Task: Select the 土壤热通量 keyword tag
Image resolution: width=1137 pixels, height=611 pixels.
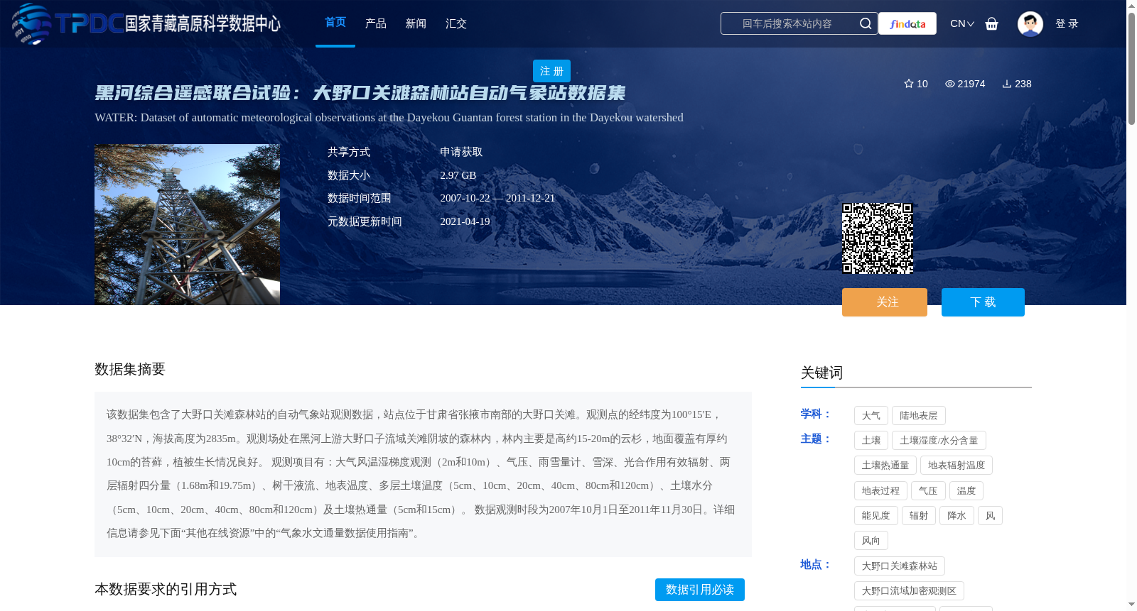Action: pyautogui.click(x=885, y=466)
